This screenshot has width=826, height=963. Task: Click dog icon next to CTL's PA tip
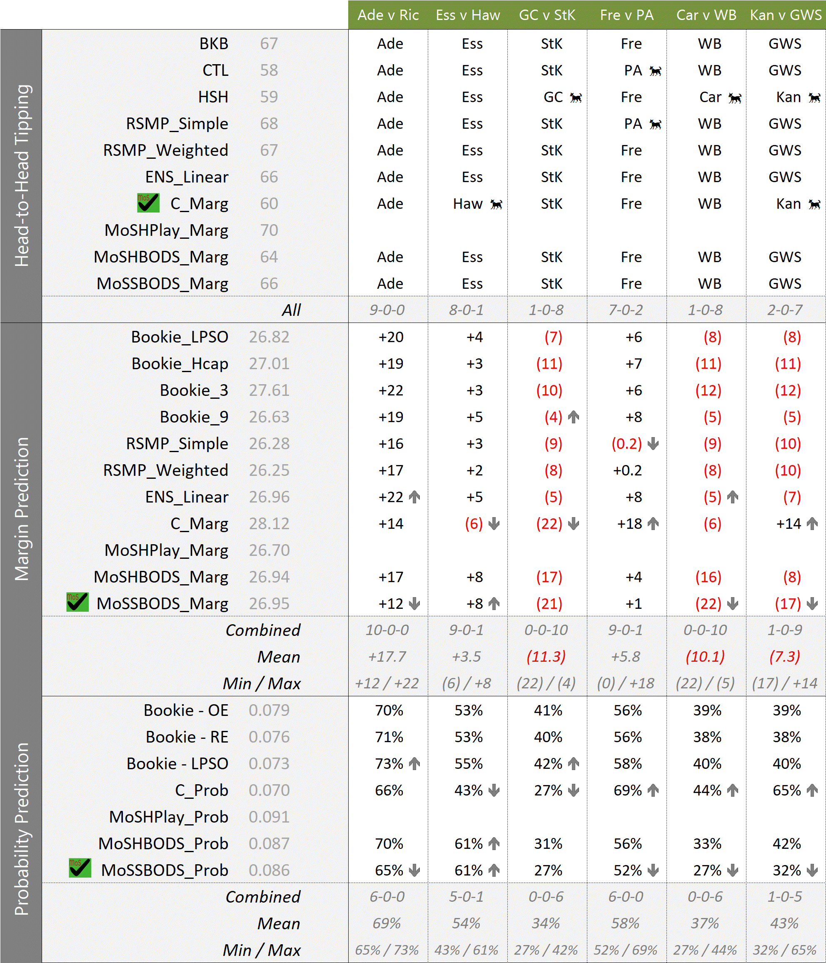click(x=655, y=71)
